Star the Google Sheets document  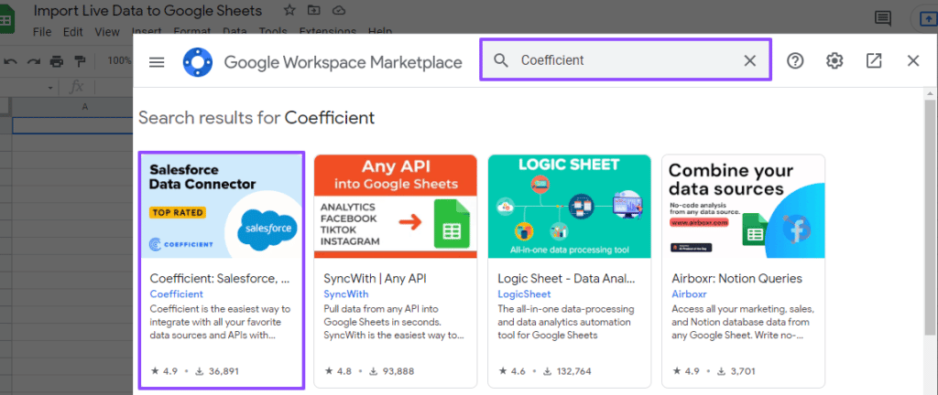click(x=289, y=10)
